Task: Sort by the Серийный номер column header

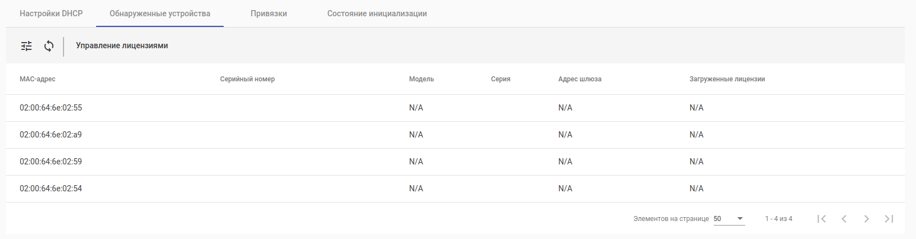Action: [247, 79]
